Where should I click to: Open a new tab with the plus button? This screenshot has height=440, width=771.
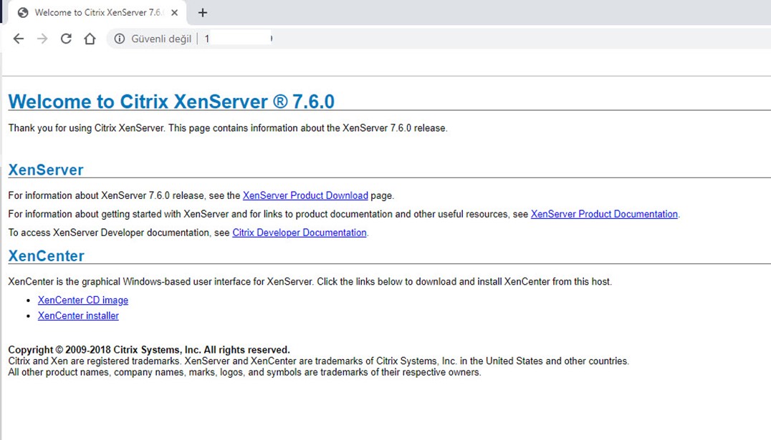coord(203,13)
